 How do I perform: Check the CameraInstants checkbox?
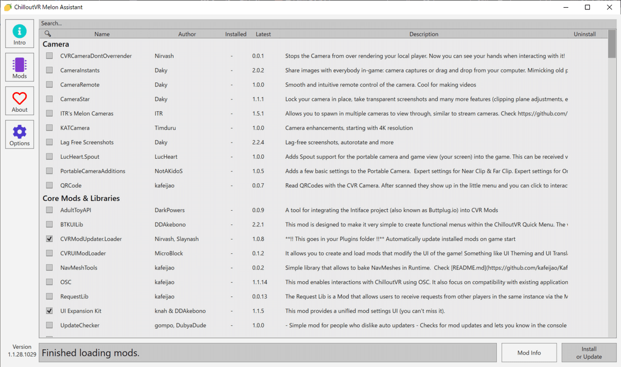[x=49, y=70]
